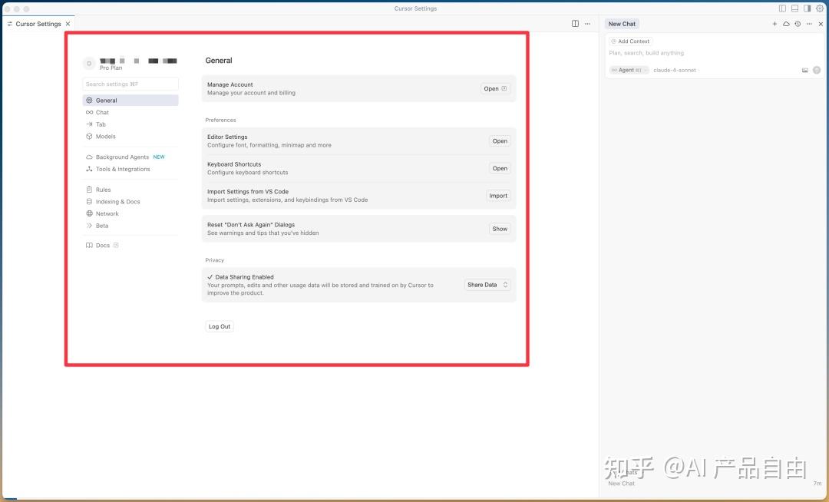Click the Background Agents cloud icon in sidebar
The width and height of the screenshot is (829, 502).
pyautogui.click(x=89, y=157)
